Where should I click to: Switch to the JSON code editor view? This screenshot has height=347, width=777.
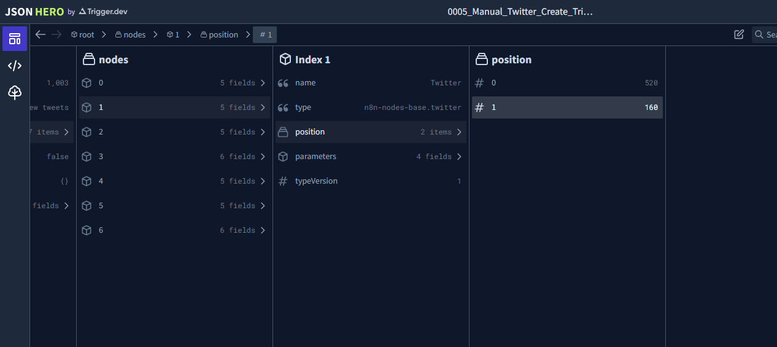click(15, 66)
